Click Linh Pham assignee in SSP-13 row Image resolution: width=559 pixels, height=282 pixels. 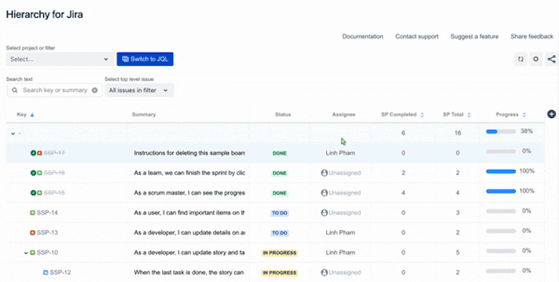tap(340, 233)
